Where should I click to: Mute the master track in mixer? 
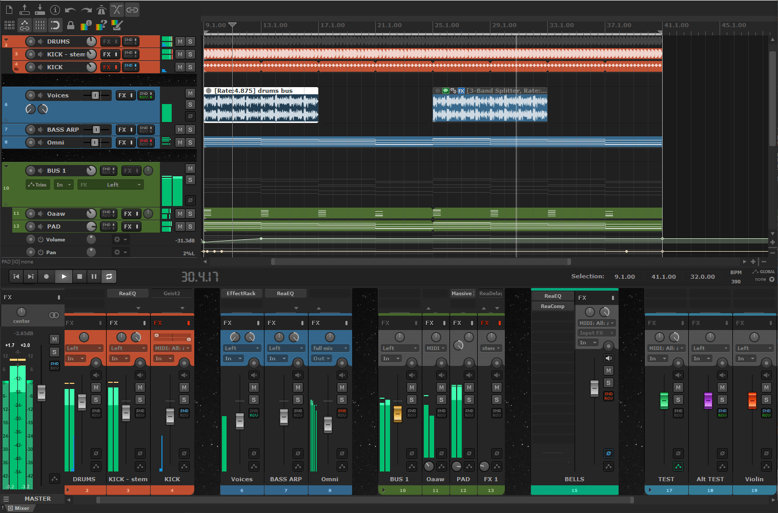(x=54, y=339)
